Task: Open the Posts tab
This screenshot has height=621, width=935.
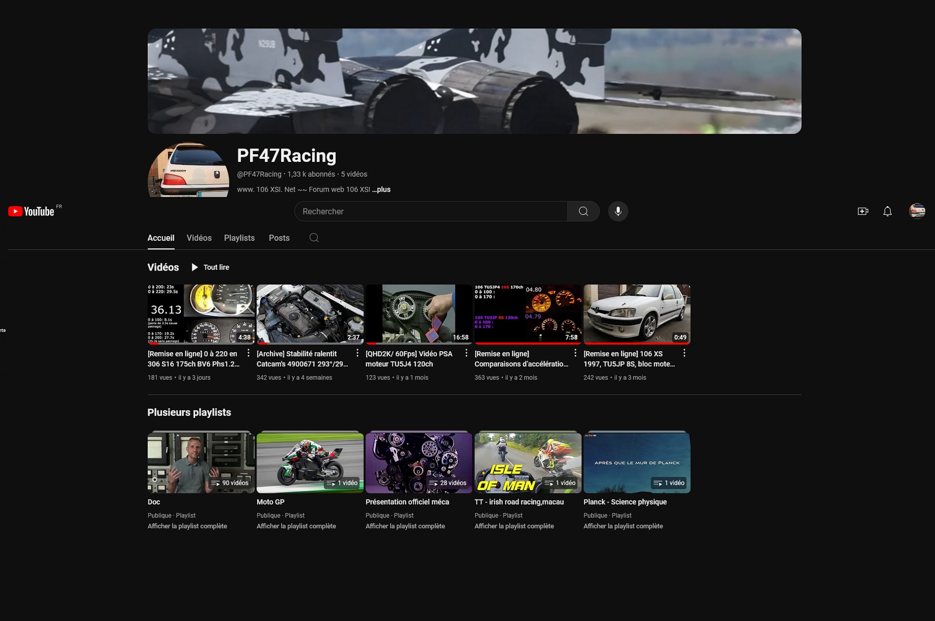Action: tap(279, 238)
